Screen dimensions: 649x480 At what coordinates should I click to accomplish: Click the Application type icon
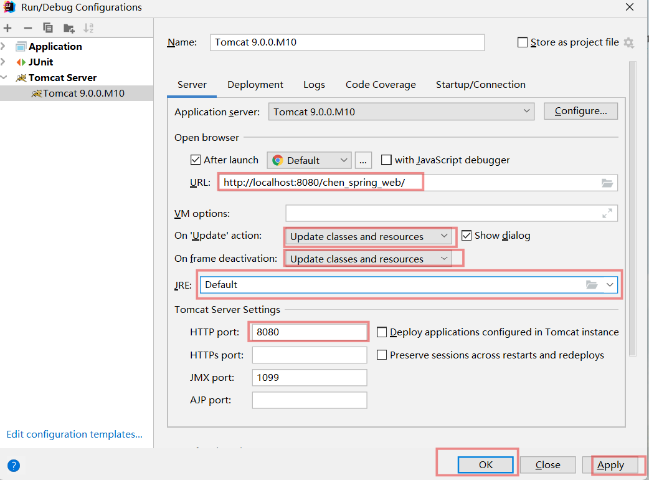21,47
